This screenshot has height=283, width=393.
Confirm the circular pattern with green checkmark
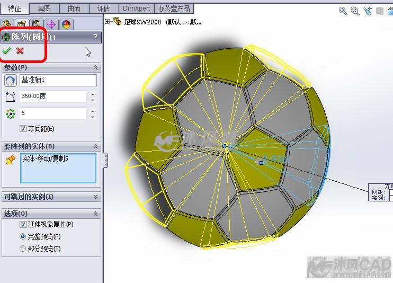click(x=6, y=51)
